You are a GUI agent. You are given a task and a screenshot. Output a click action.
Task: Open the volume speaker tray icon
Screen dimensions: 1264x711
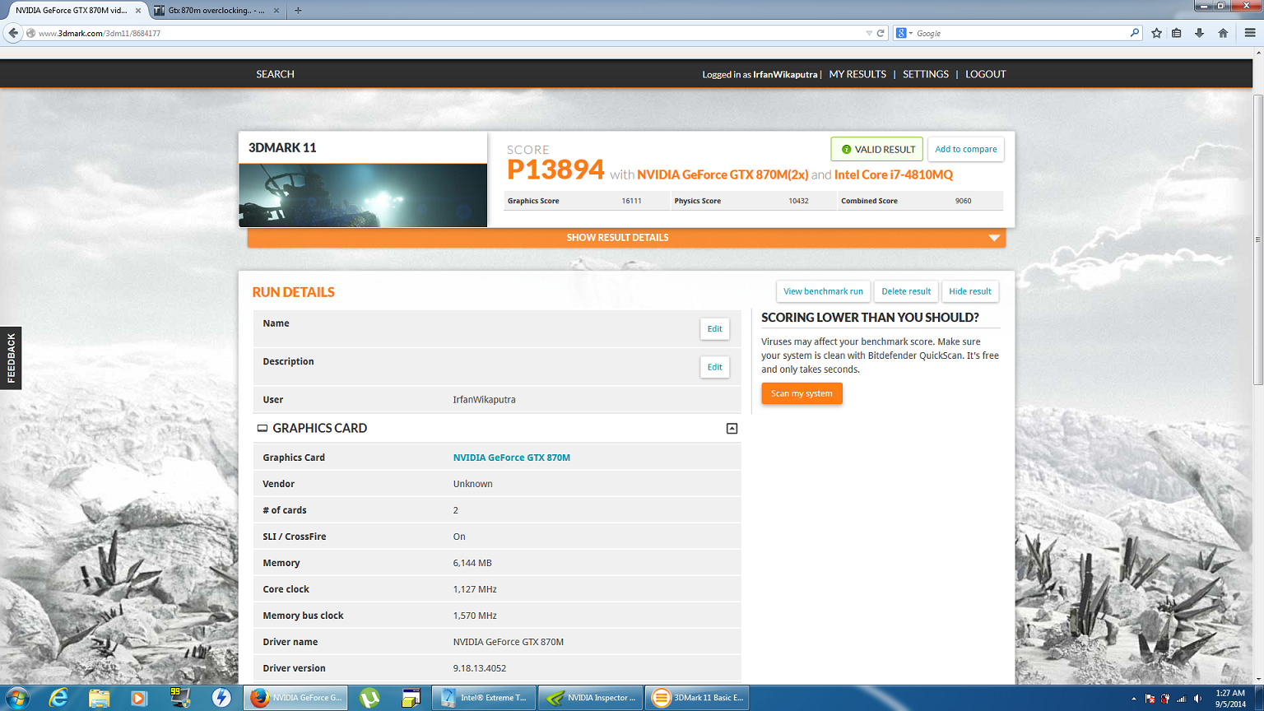(x=1198, y=699)
